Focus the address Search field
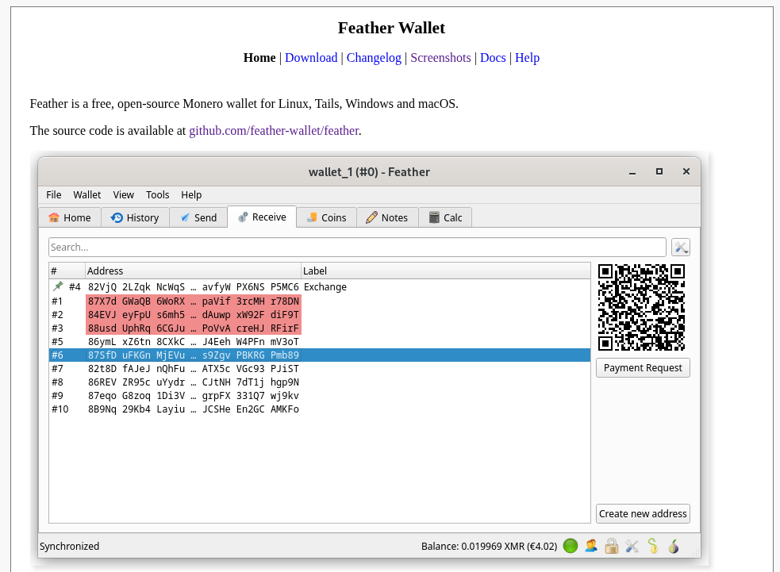The image size is (780, 572). 357,247
